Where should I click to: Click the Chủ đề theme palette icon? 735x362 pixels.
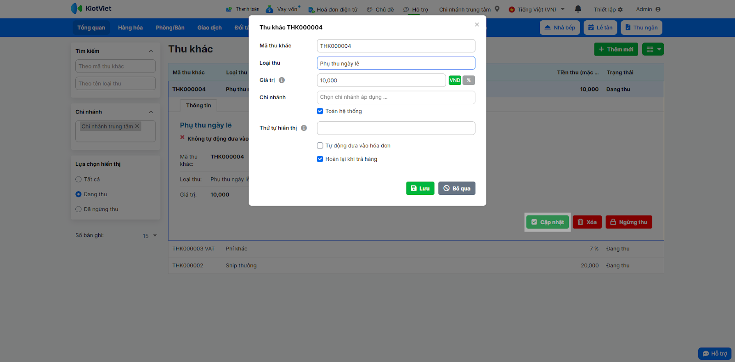(x=369, y=10)
